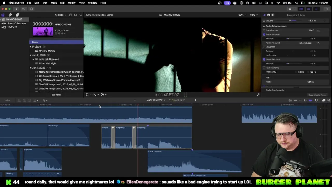332x187 pixels.
Task: Open the MANGO MOVIE timeline title menu
Action: pyautogui.click(x=156, y=100)
